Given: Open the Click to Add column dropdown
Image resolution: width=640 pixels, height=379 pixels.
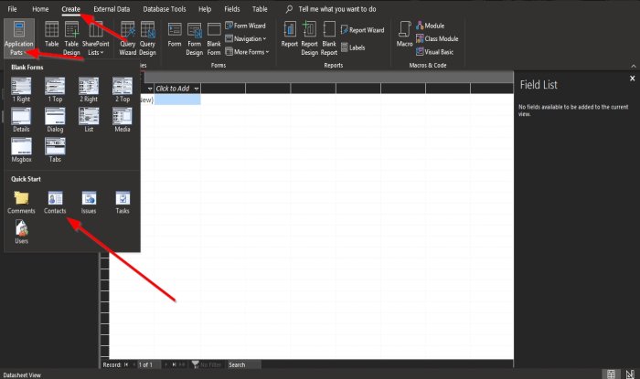Looking at the screenshot, I should coord(197,89).
